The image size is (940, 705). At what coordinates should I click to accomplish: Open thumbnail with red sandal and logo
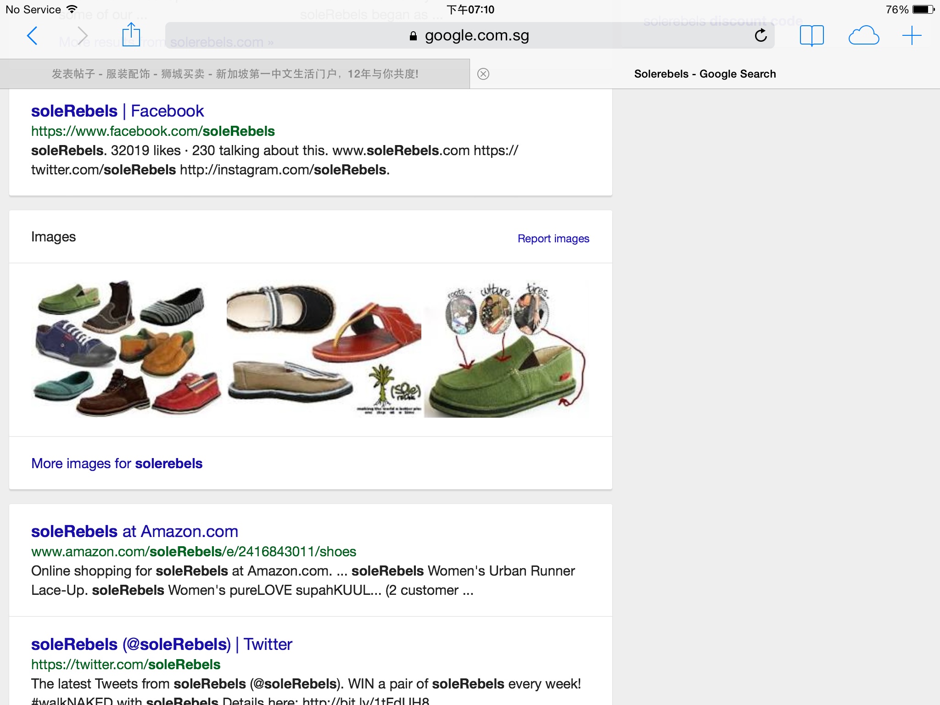(324, 349)
